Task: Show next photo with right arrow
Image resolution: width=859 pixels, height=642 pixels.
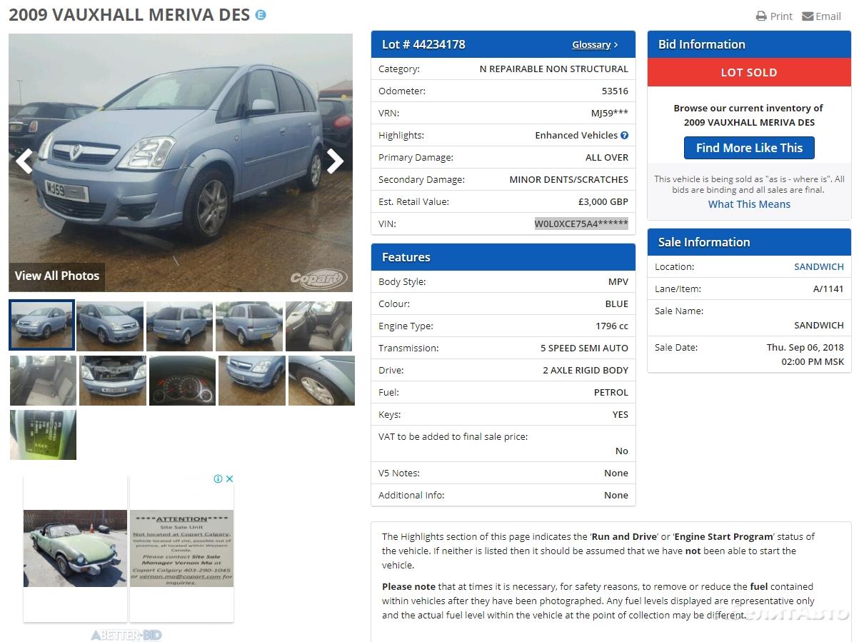Action: click(x=335, y=161)
